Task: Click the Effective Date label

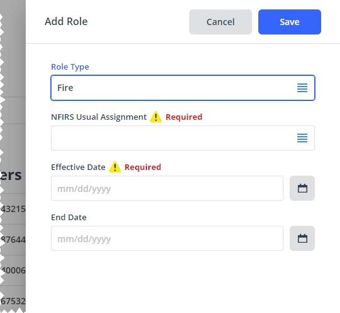Action: click(x=78, y=167)
